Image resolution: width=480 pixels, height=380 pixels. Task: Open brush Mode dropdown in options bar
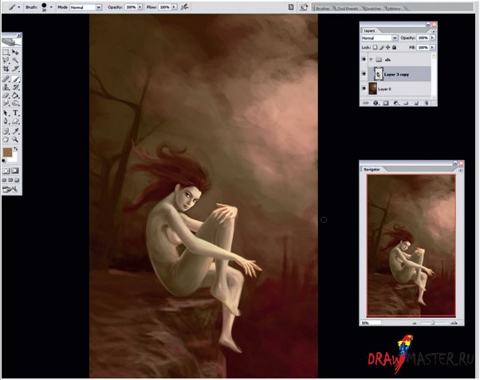click(x=99, y=7)
